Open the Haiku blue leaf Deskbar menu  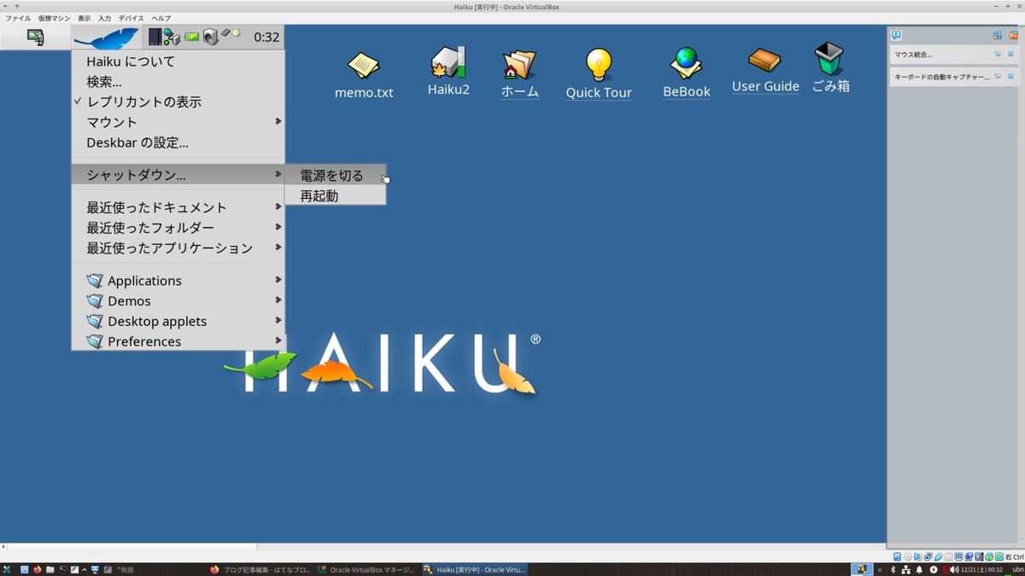pyautogui.click(x=106, y=38)
